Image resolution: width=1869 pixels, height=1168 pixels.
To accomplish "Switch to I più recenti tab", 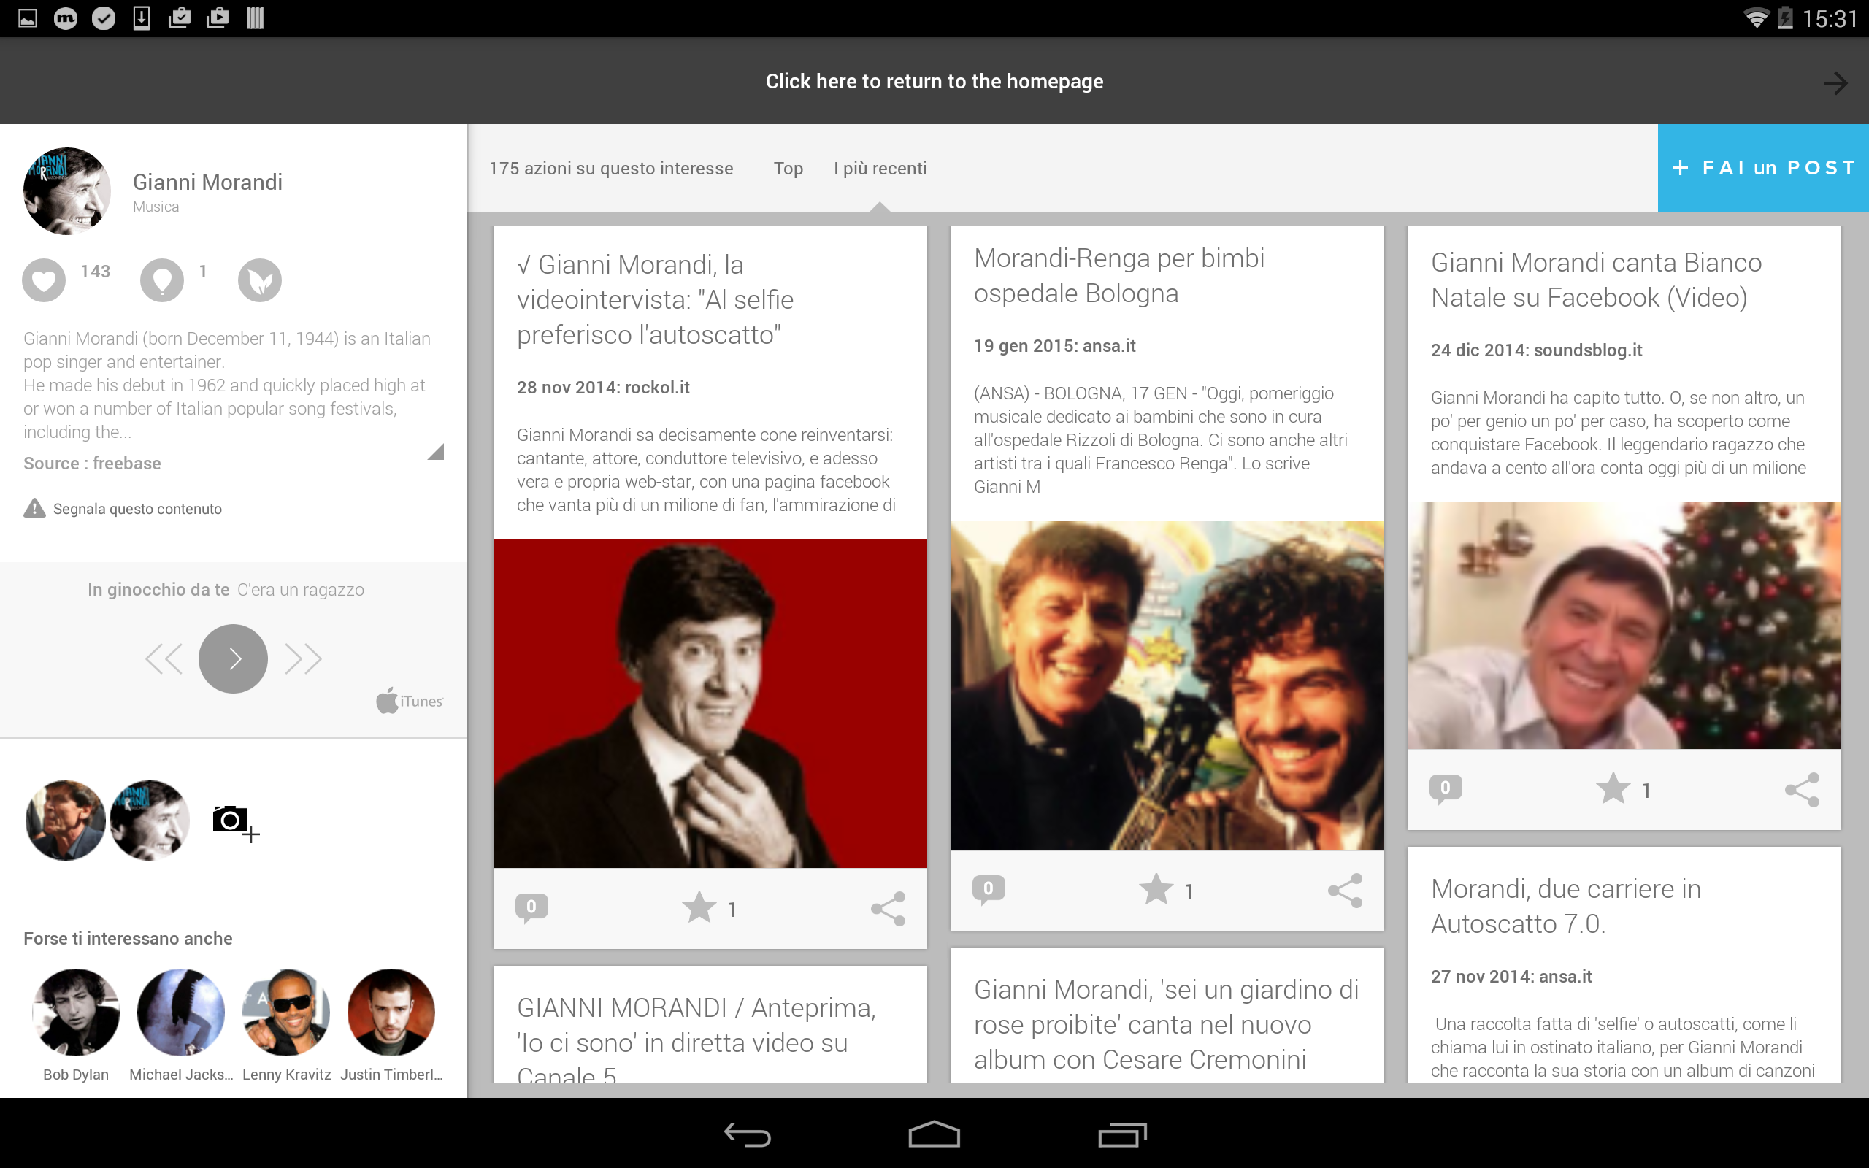I will pos(880,169).
